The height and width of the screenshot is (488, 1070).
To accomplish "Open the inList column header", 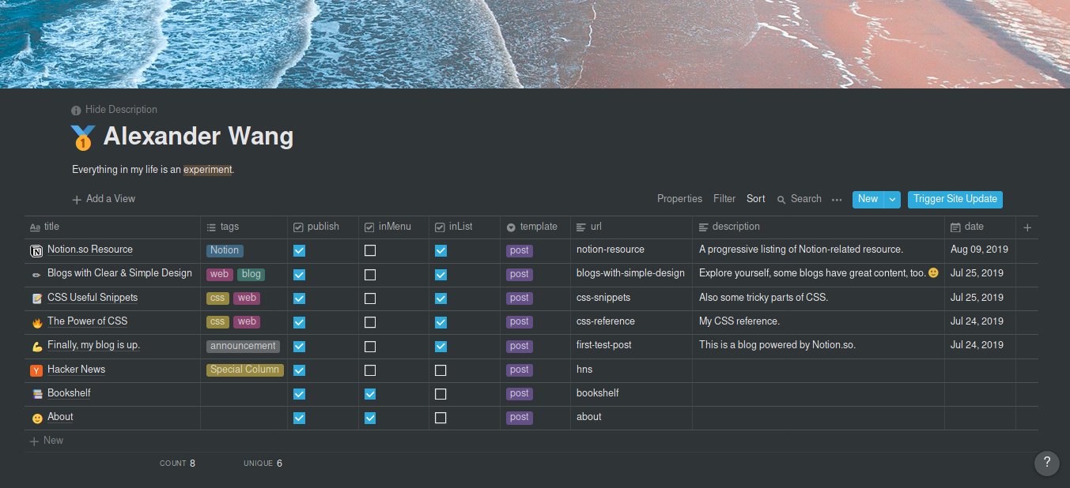I will tap(465, 227).
